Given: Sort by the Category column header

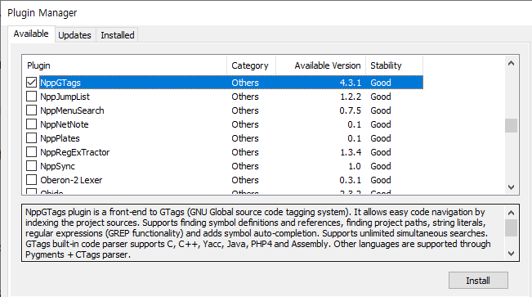Looking at the screenshot, I should click(251, 65).
